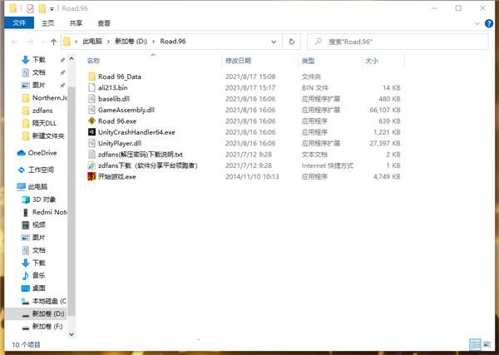Open the recent locations dropdown arrow
This screenshot has width=499, height=355.
coord(42,42)
